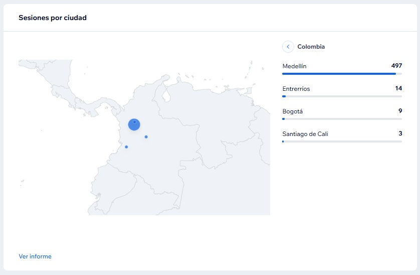This screenshot has height=275, width=420.
Task: Select the Medellín city row label
Action: [294, 66]
